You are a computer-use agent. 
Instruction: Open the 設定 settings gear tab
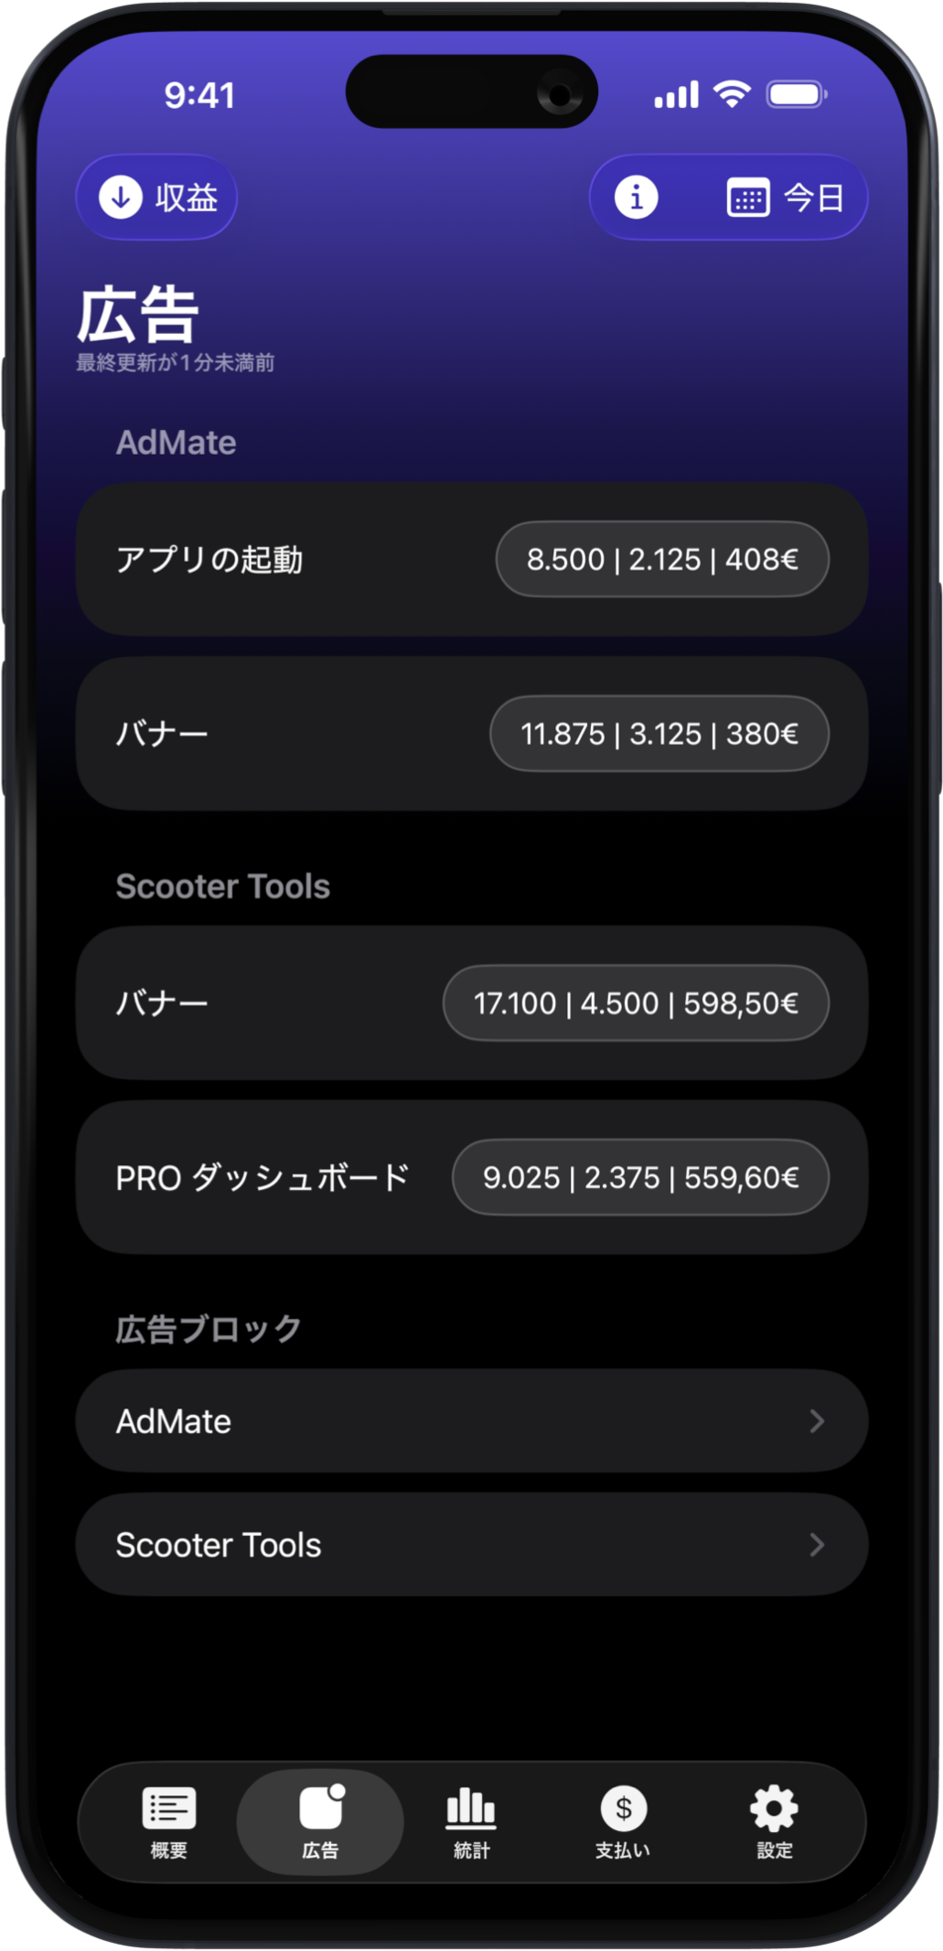point(774,1822)
